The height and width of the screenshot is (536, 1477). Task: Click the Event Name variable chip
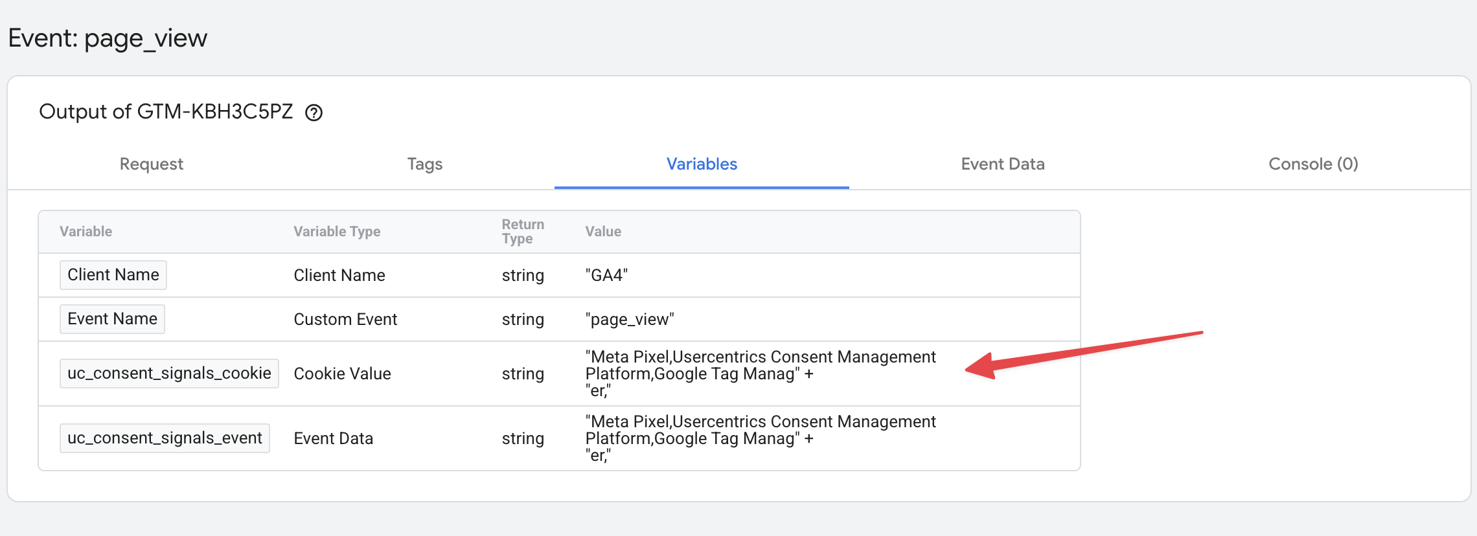coord(112,319)
